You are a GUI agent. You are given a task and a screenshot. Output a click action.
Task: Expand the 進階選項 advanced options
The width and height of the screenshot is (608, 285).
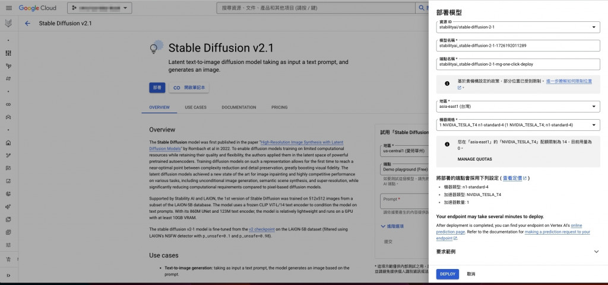click(393, 226)
